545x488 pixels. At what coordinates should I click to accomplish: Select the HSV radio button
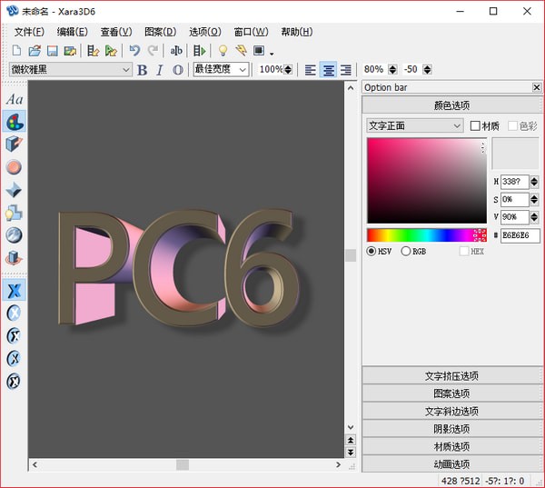coord(372,252)
